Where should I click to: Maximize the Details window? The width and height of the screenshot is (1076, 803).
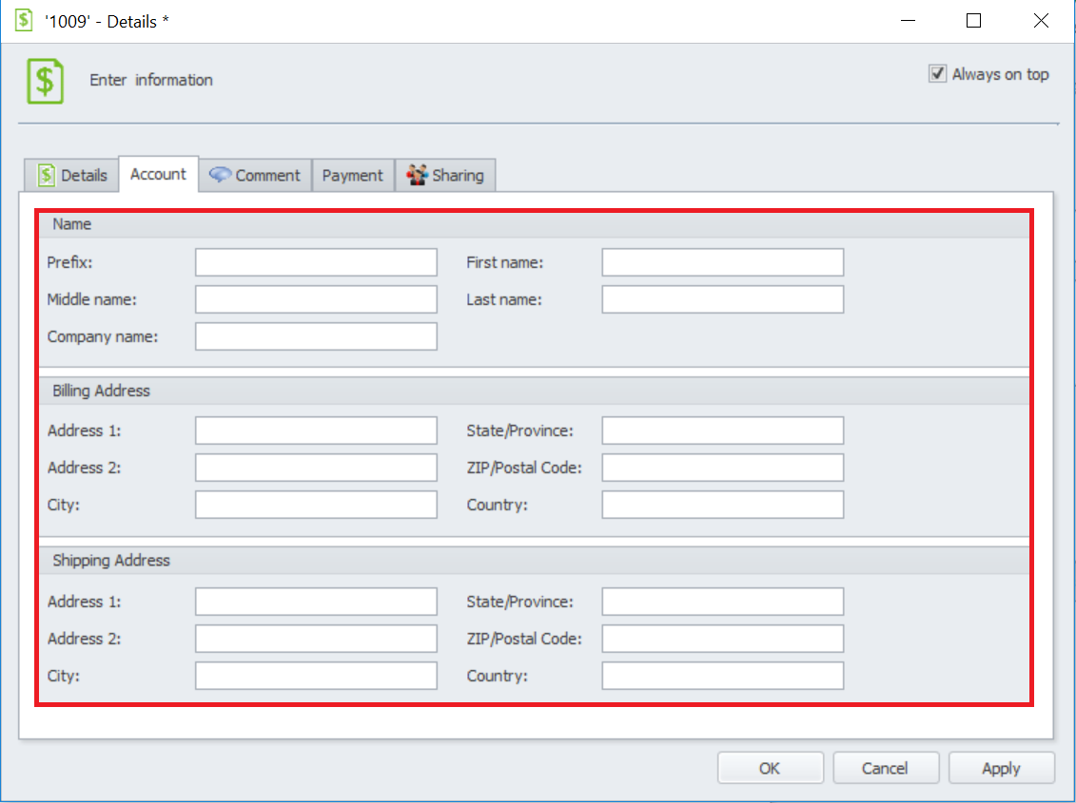click(x=973, y=20)
